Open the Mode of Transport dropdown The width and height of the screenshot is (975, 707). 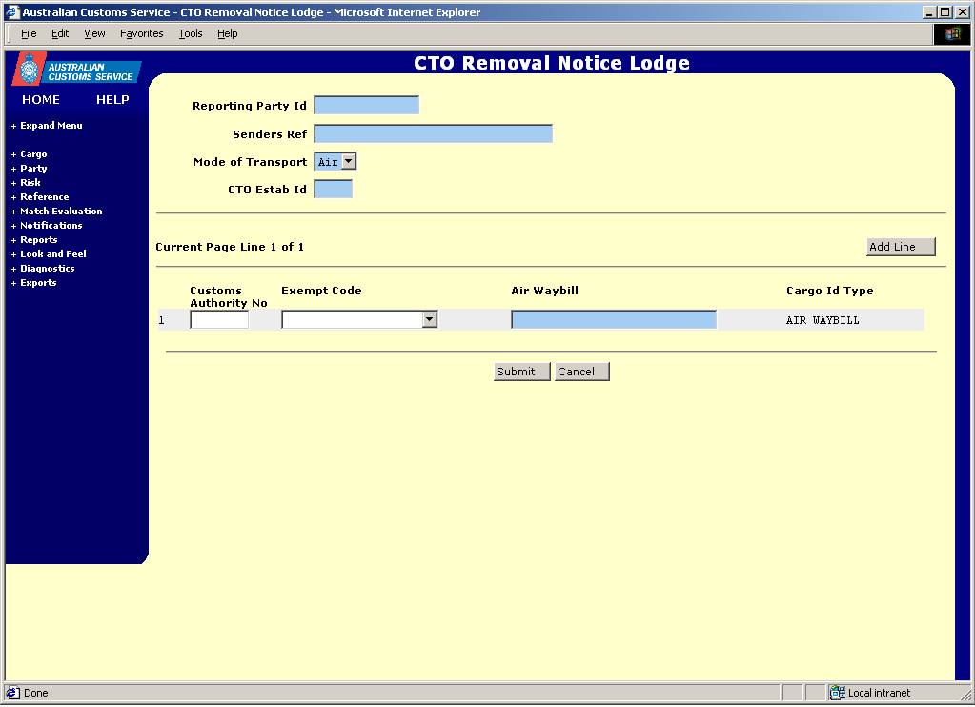(335, 162)
